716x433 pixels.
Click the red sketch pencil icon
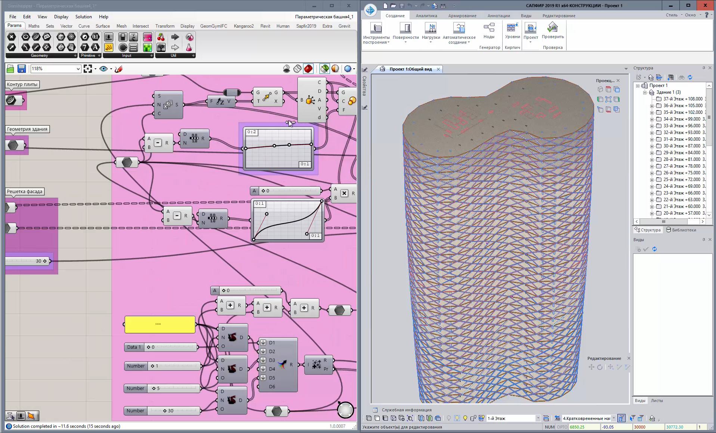119,69
